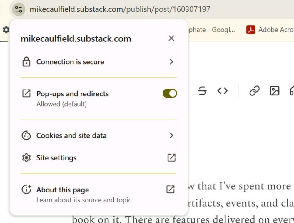Viewport: 294px width, 223px height.
Task: Open About this page
Action: [x=98, y=194]
